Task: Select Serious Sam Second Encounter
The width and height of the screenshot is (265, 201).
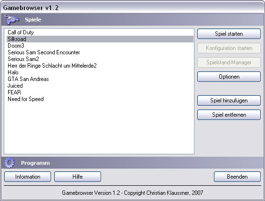Action: (100, 52)
